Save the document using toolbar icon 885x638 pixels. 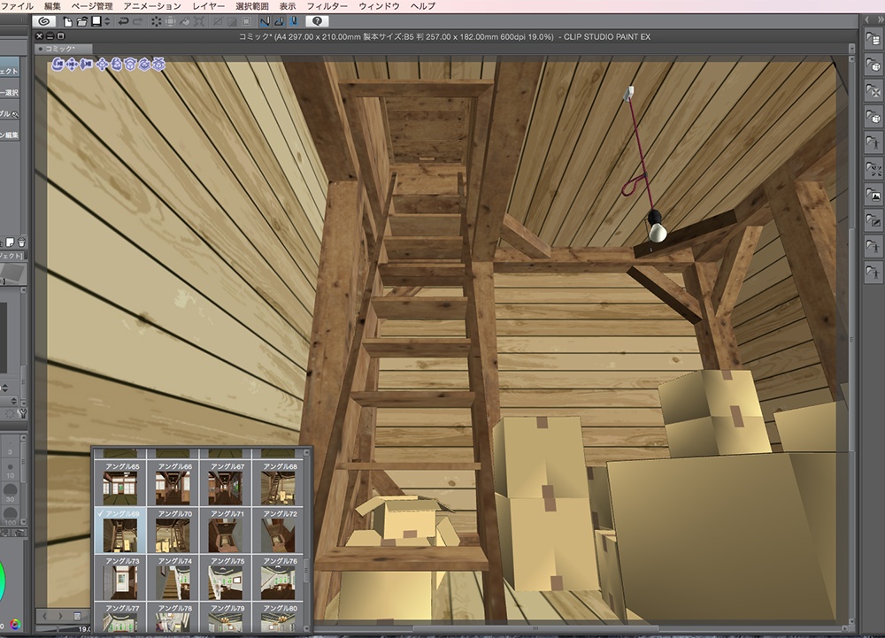(x=96, y=21)
